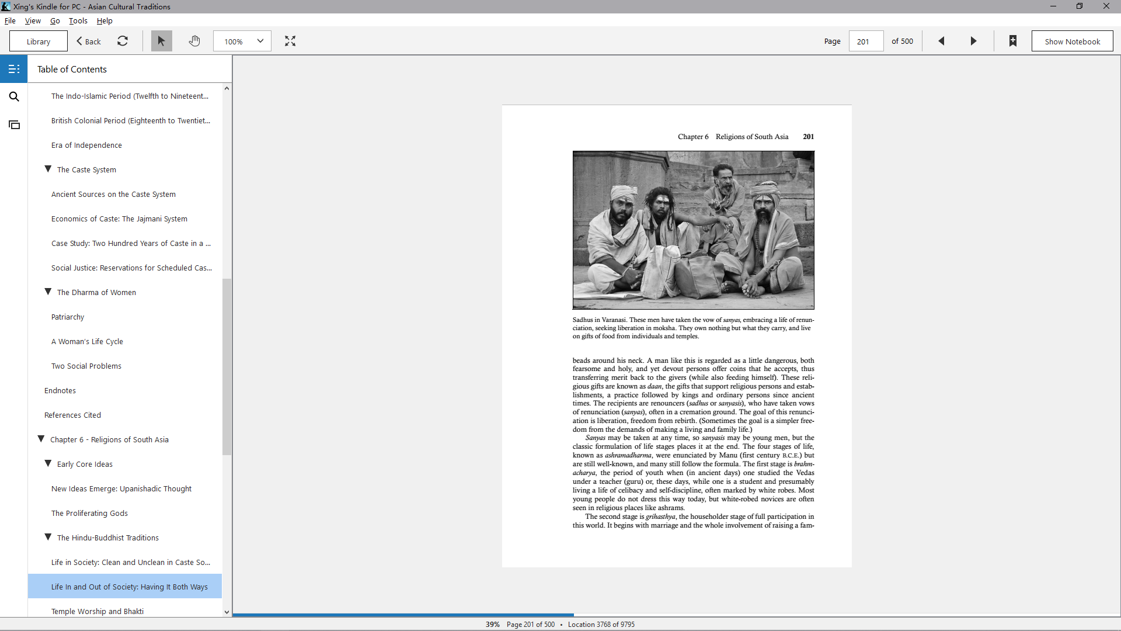Enter full screen mode
Image resolution: width=1121 pixels, height=631 pixels.
click(290, 41)
